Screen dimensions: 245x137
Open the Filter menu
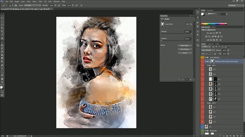pos(40,2)
